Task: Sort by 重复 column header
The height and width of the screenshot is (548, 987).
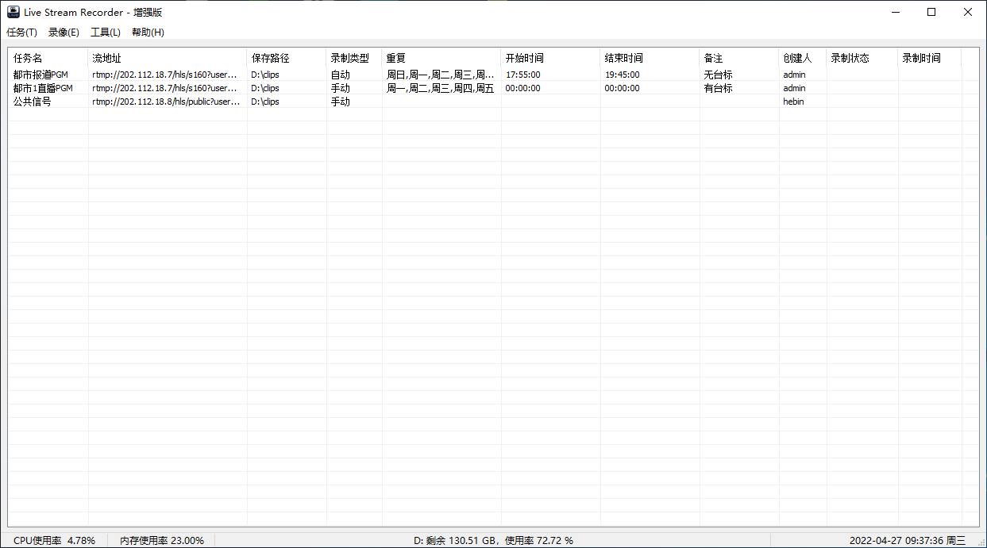Action: click(441, 58)
